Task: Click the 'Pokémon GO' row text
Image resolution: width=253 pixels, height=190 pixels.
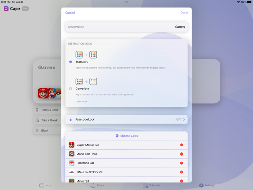Action: coord(85,163)
